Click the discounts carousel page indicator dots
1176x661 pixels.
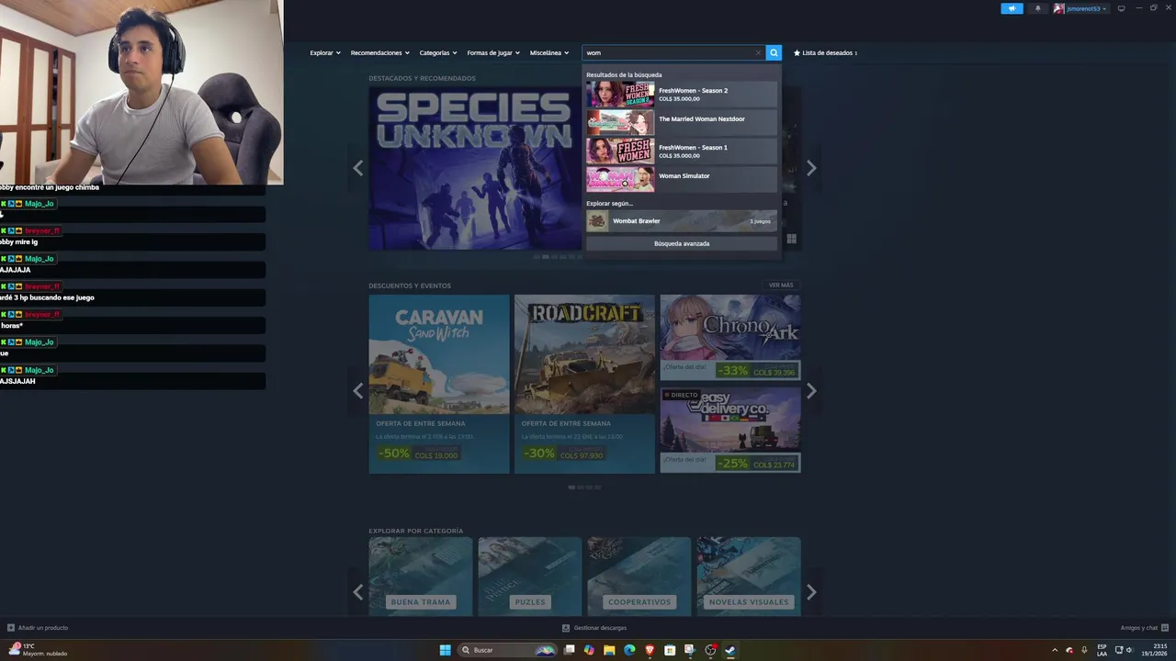pyautogui.click(x=584, y=487)
